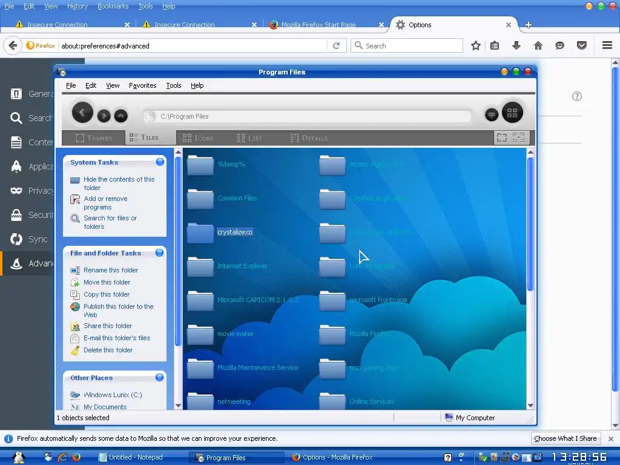
Task: Dismiss the Firefox data notification bar
Action: pos(611,439)
